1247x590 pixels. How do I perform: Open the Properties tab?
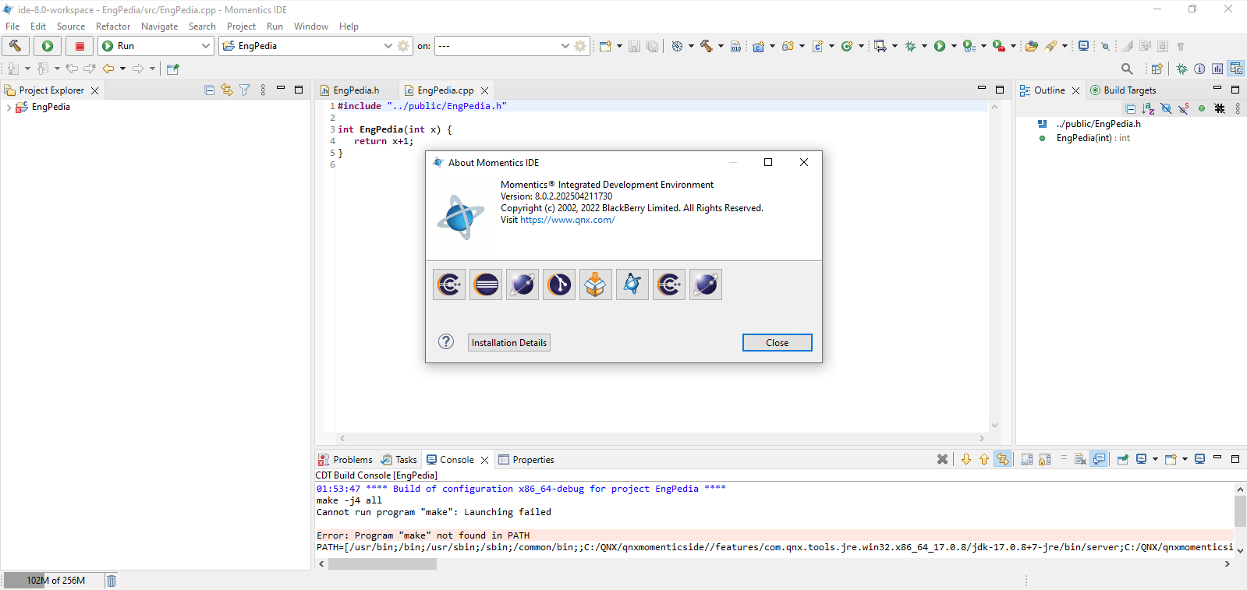tap(526, 460)
